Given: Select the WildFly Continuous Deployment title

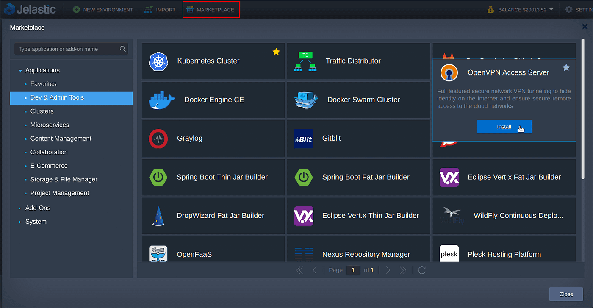Looking at the screenshot, I should click(518, 216).
